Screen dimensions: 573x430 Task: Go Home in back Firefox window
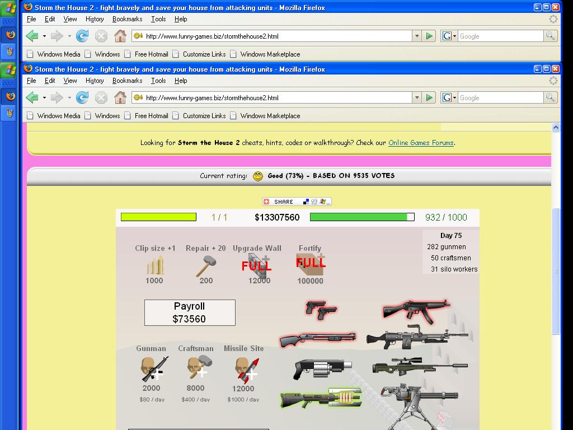coord(120,36)
